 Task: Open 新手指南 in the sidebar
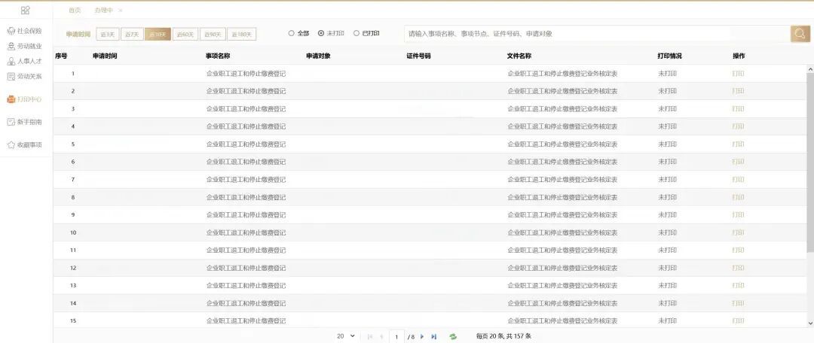pos(25,122)
